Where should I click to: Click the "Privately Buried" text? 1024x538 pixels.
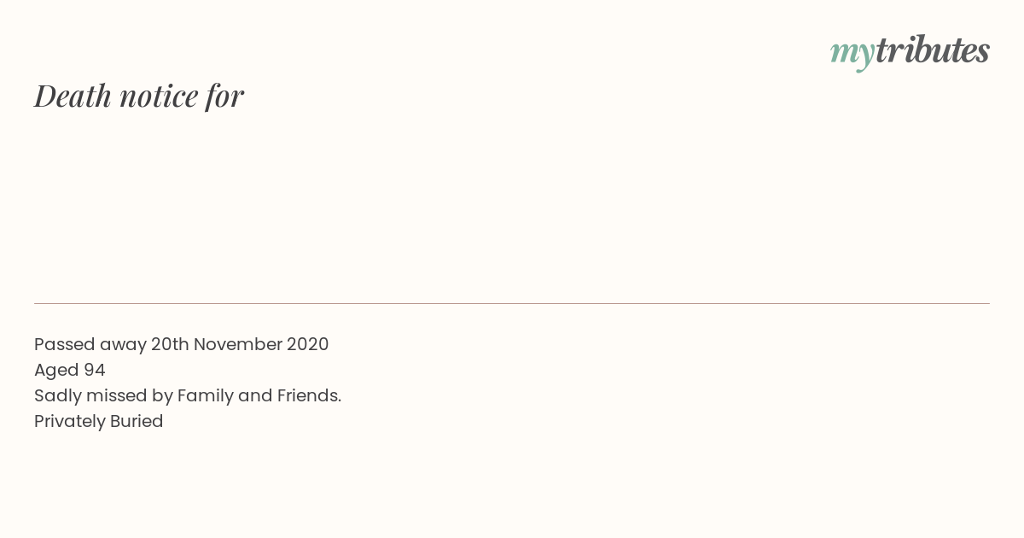tap(99, 421)
